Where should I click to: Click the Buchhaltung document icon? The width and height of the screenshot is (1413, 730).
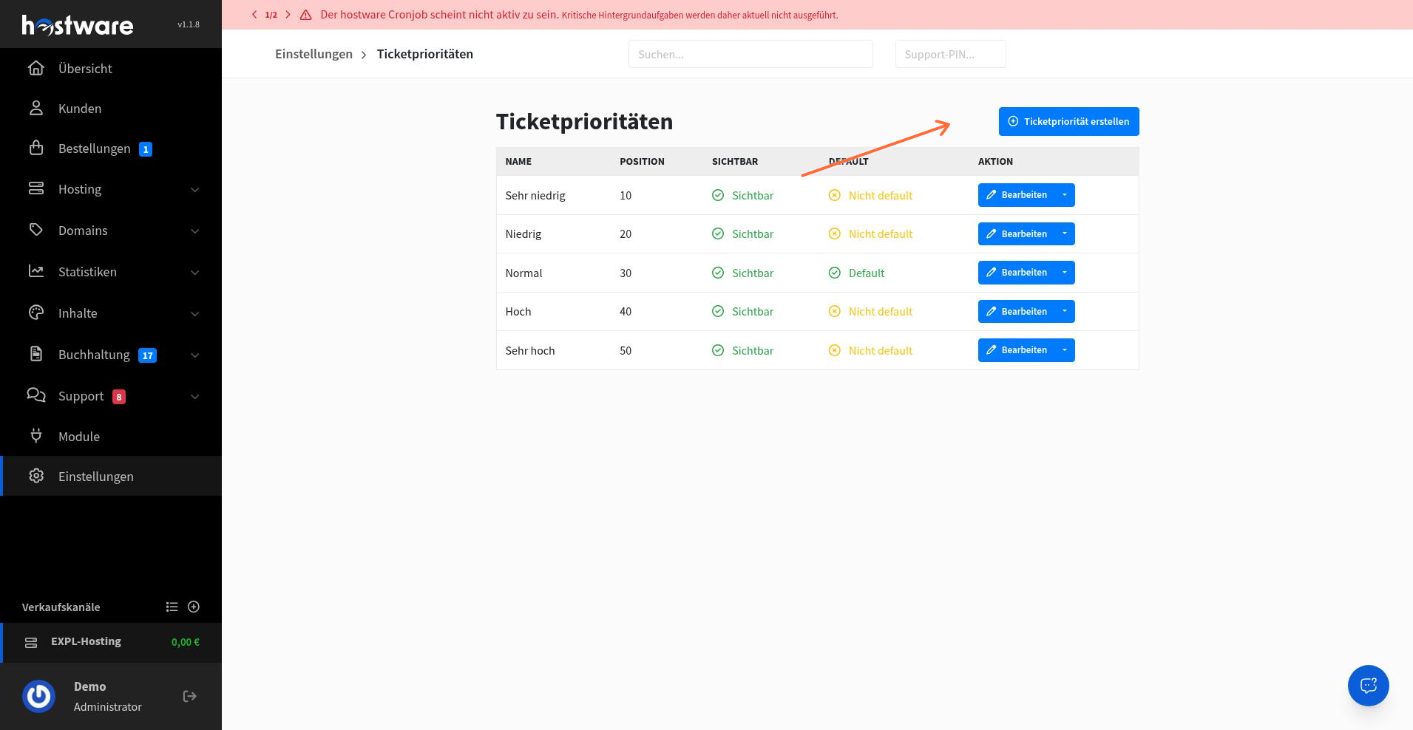tap(36, 354)
